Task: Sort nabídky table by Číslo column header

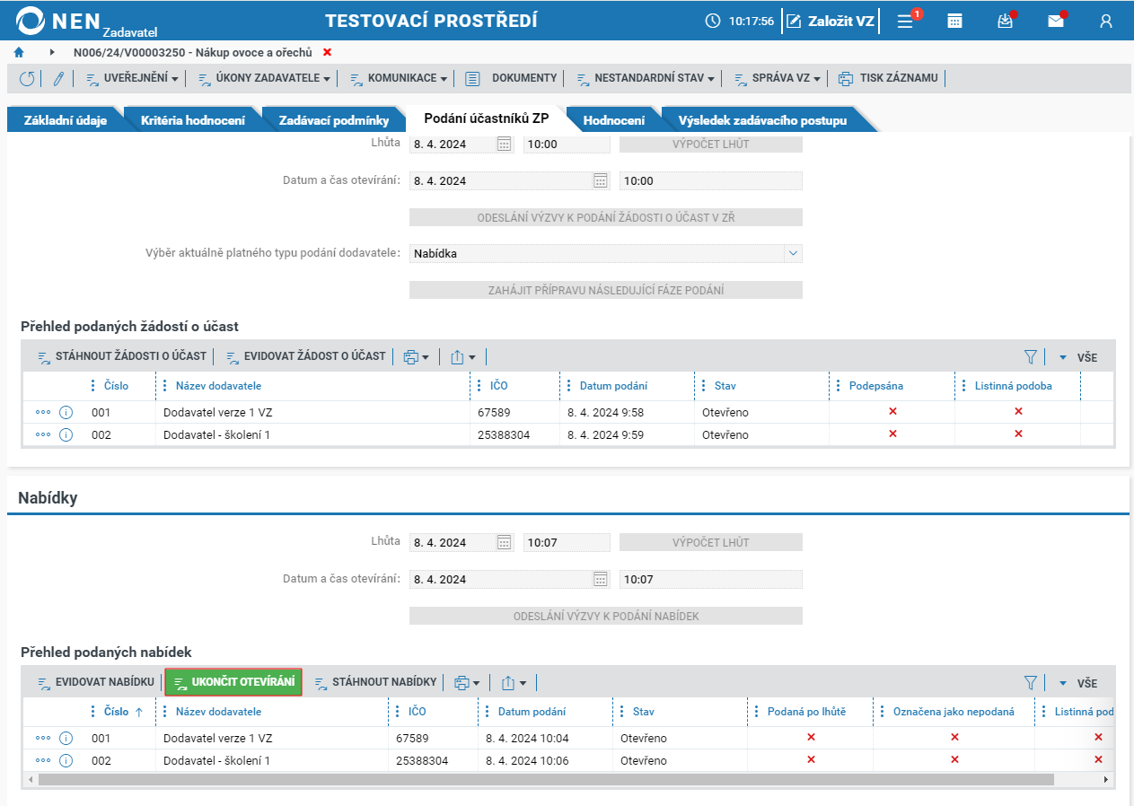Action: pyautogui.click(x=117, y=712)
